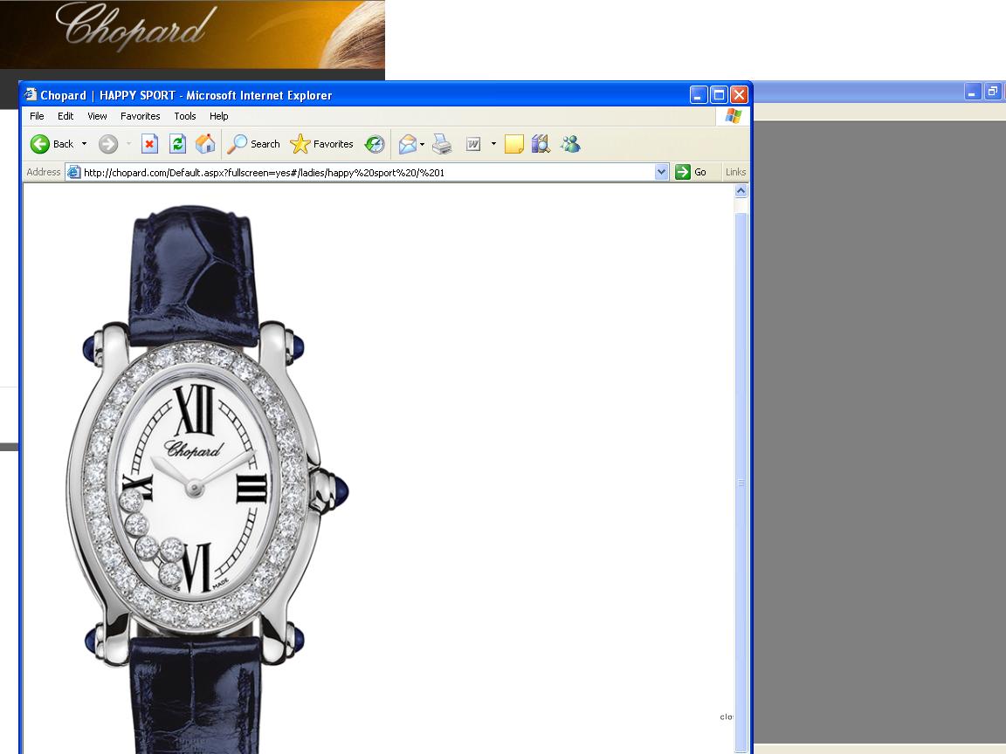1006x754 pixels.
Task: Open the Back history dropdown arrow
Action: pyautogui.click(x=84, y=144)
